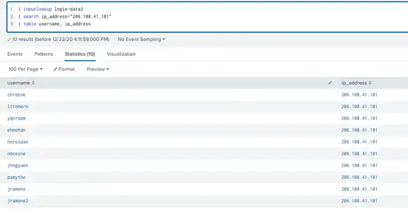This screenshot has width=408, height=212.
Task: Select username jramone2
Action: click(x=18, y=201)
